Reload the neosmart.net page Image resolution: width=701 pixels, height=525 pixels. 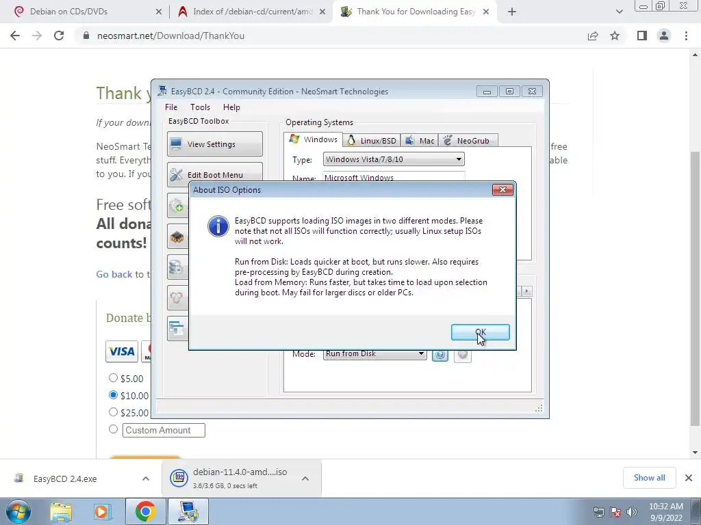[x=59, y=36]
